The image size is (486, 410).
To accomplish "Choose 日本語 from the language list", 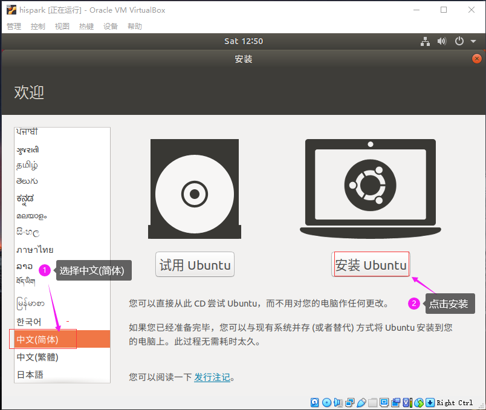I will [x=30, y=374].
